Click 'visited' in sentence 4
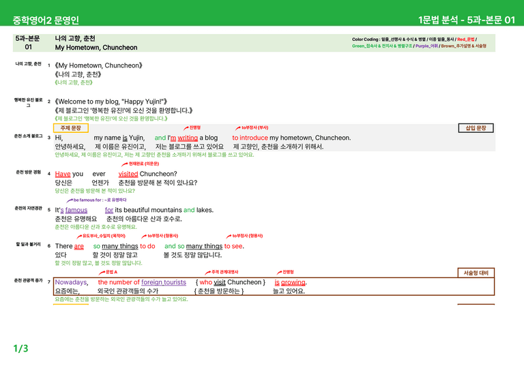Viewport: 524px width, 370px height. tap(128, 174)
